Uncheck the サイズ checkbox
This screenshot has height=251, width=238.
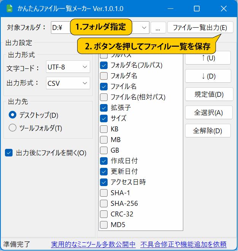tap(104, 118)
